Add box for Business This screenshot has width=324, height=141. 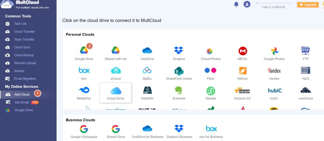click(x=211, y=132)
